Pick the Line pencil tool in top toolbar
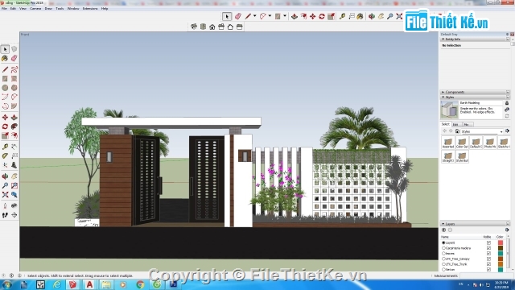This screenshot has height=290, width=515. pyautogui.click(x=248, y=16)
